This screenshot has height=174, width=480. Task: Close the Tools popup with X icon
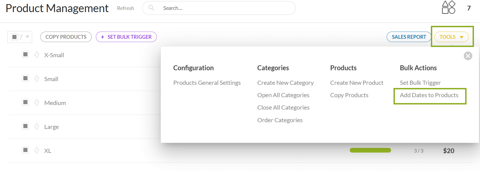coord(468,56)
